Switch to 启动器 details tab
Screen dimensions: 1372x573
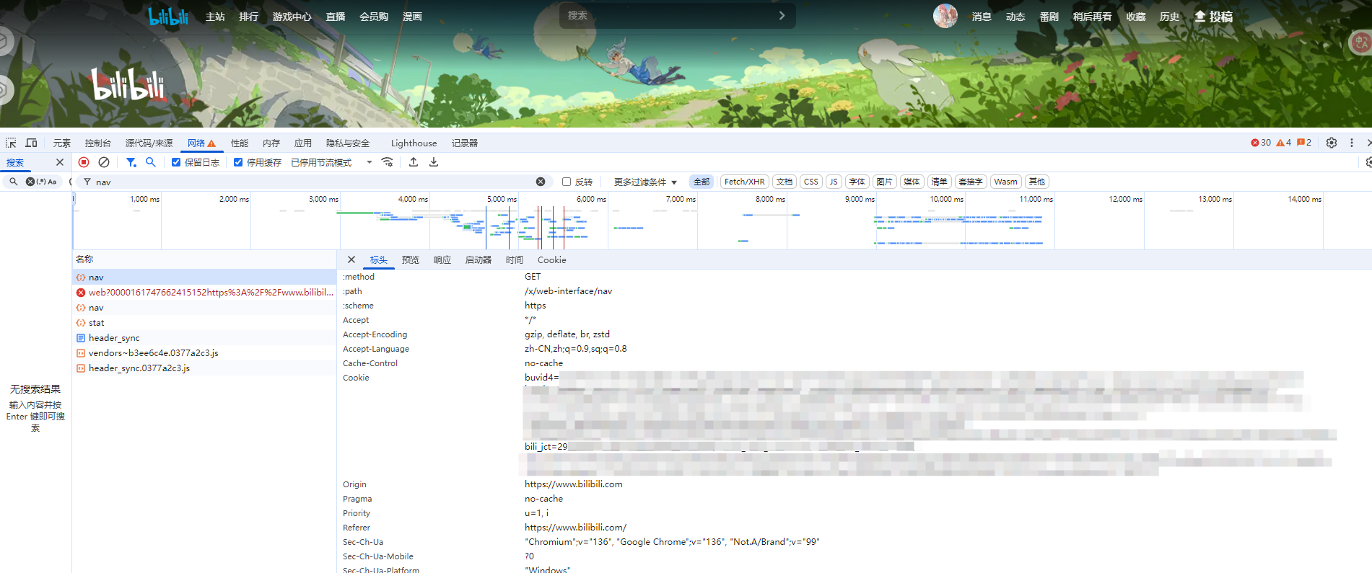[x=479, y=259]
